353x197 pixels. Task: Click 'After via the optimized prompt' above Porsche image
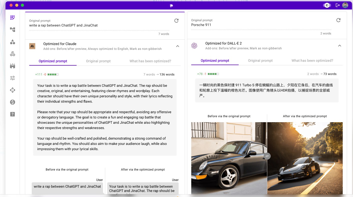click(305, 116)
